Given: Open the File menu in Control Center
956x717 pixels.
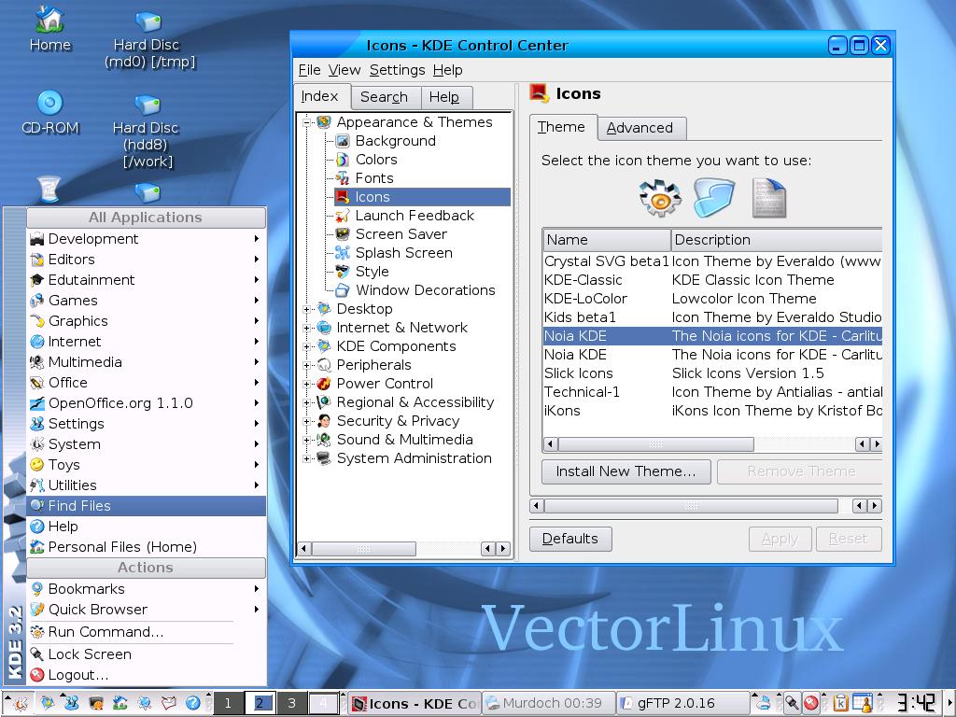Looking at the screenshot, I should [309, 70].
